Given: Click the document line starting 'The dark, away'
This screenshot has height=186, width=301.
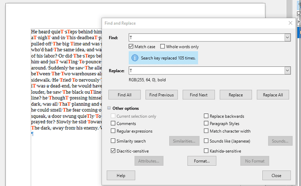Looking at the screenshot, I should pos(66,128).
